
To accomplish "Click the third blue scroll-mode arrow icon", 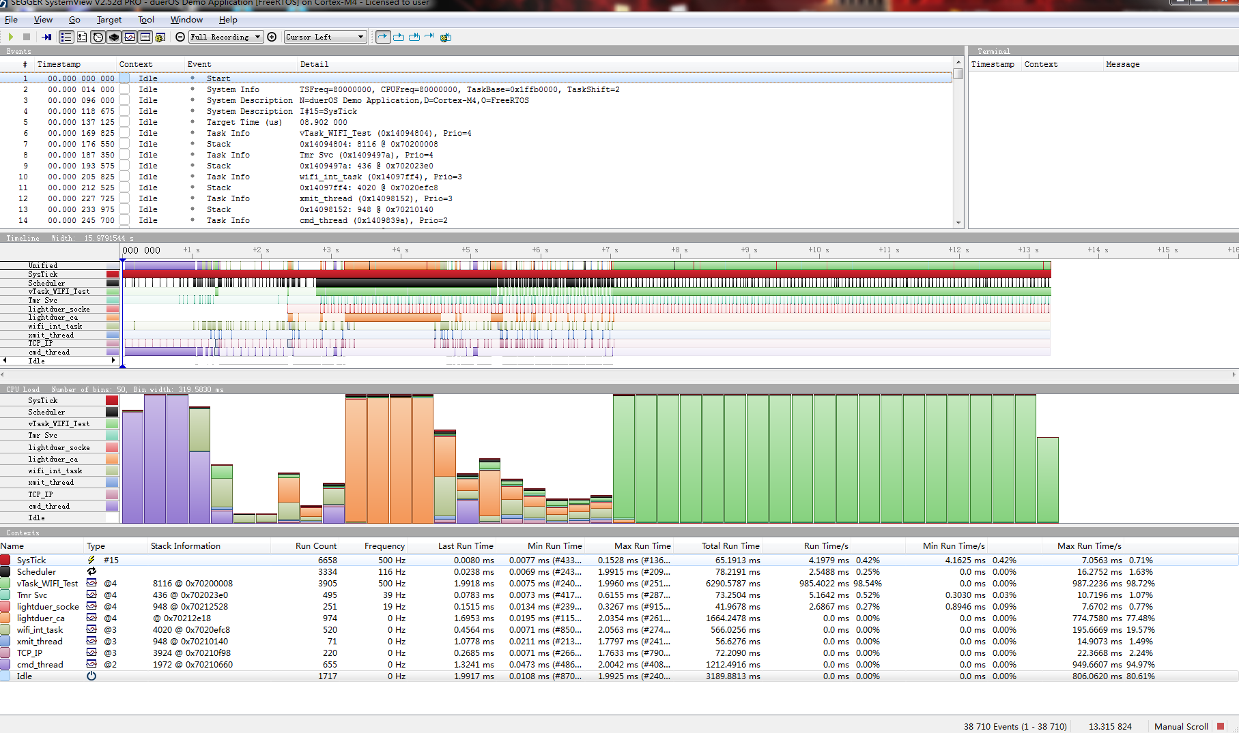I will [x=414, y=37].
